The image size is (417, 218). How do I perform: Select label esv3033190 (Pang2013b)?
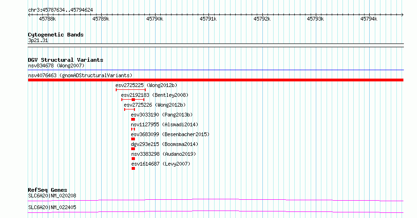point(162,115)
